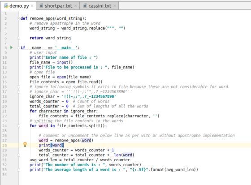Click the '__main__' string on line 8

[66, 47]
